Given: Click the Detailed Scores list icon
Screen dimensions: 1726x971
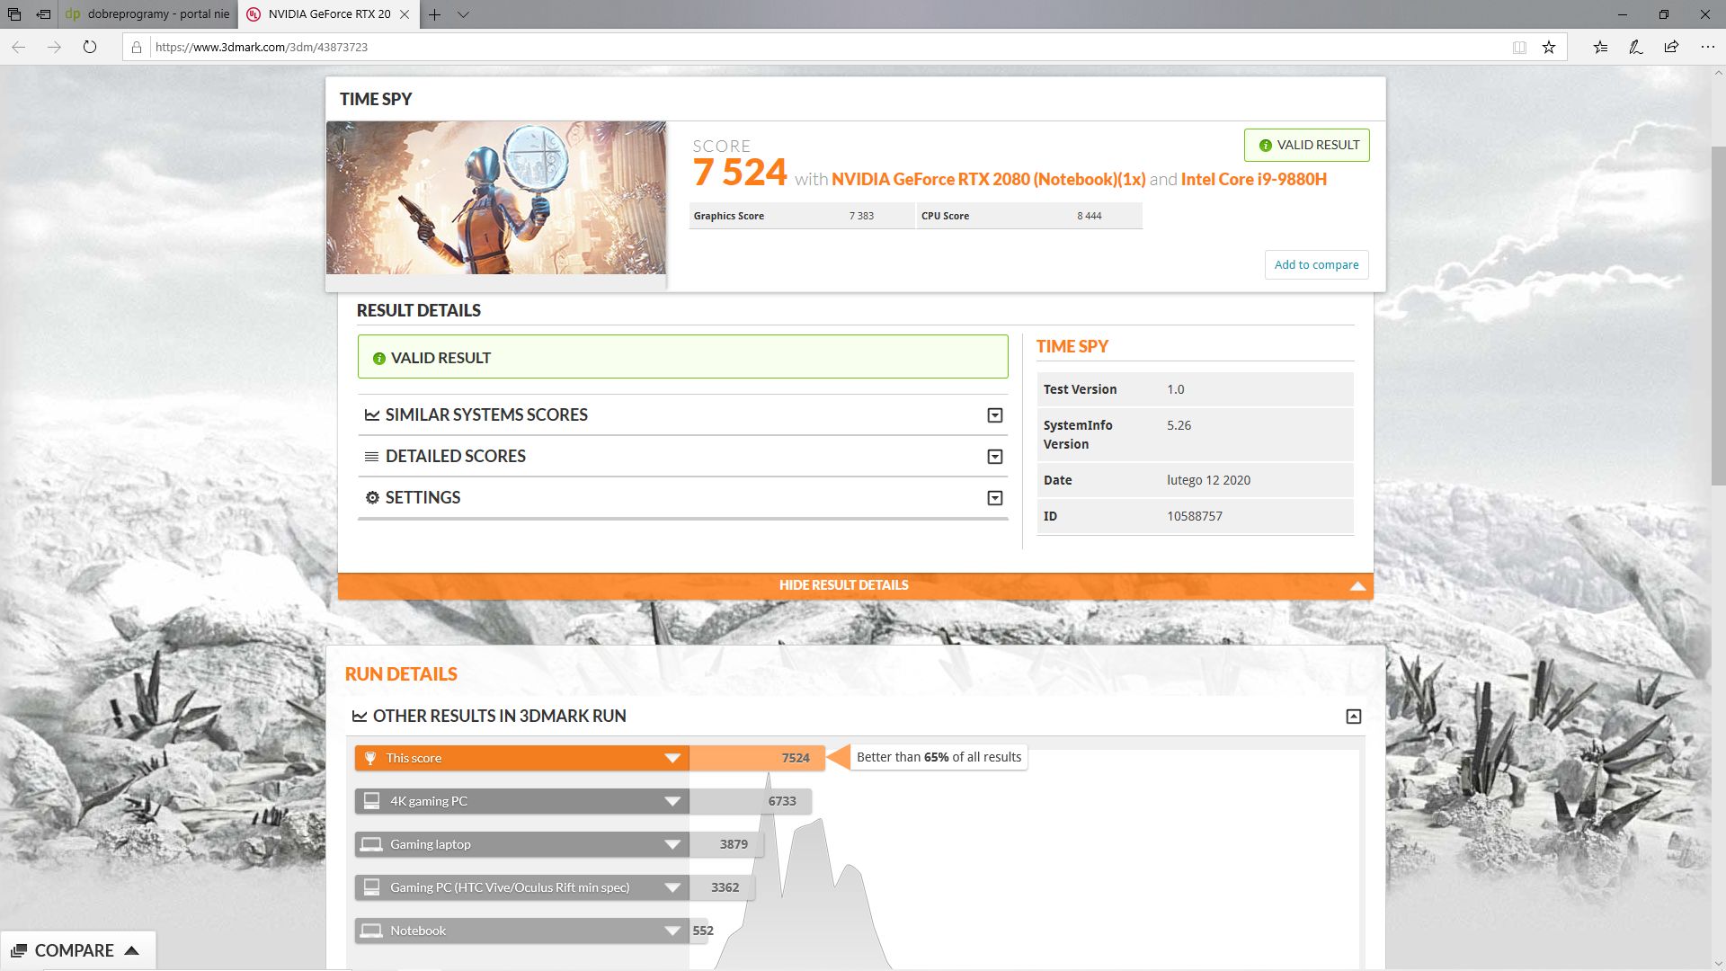Looking at the screenshot, I should pos(371,457).
